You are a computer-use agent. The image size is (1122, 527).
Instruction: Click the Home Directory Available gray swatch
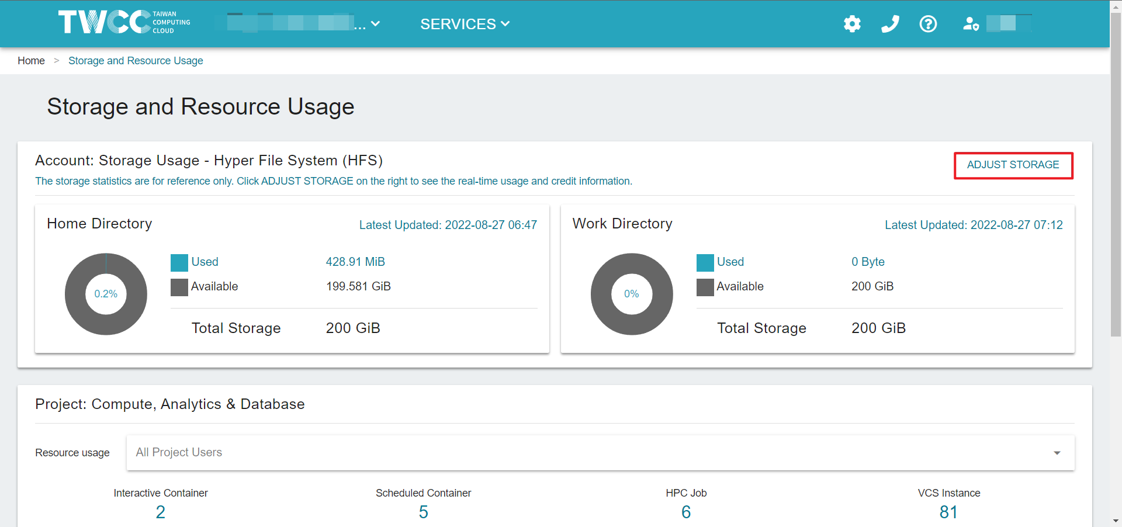(179, 287)
